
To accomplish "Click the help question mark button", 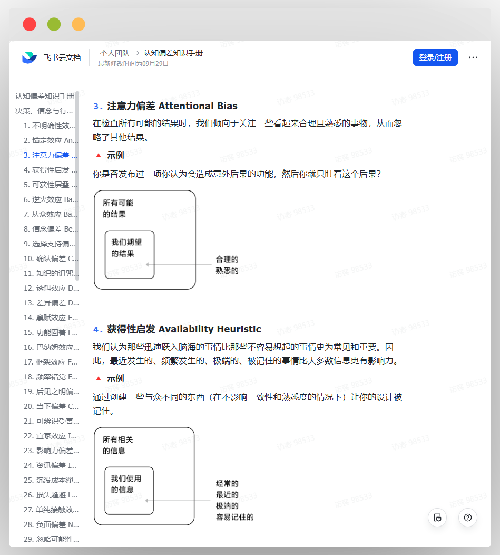I will (x=467, y=518).
